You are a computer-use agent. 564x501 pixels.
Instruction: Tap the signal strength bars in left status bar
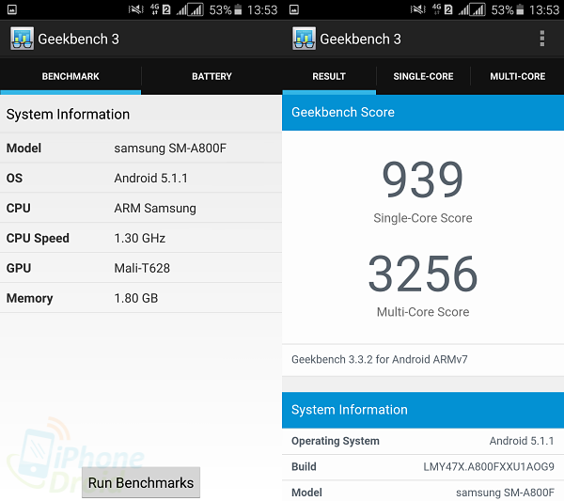point(190,9)
